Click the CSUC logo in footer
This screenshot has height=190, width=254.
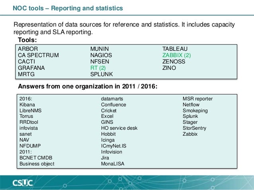click(x=23, y=183)
